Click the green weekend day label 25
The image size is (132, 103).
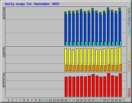(101, 100)
